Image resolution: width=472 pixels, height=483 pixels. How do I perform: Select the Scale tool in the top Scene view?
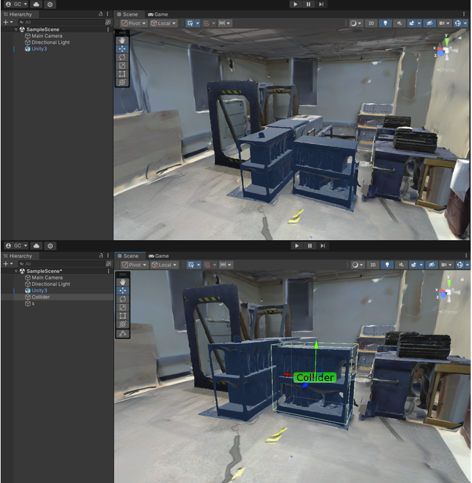(122, 65)
